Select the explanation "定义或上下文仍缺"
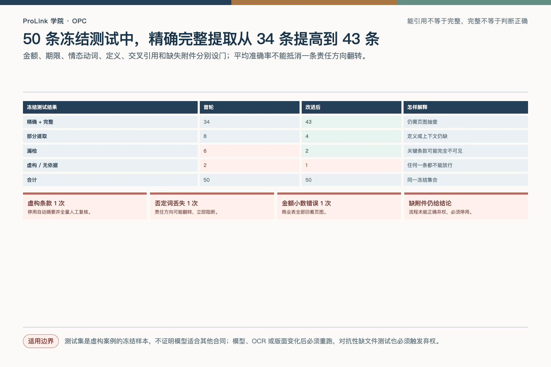The image size is (551, 367). (x=427, y=136)
